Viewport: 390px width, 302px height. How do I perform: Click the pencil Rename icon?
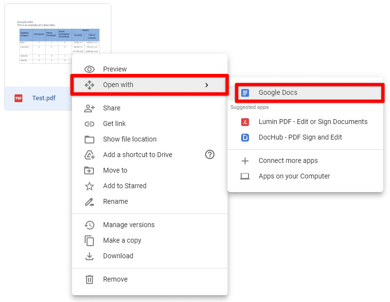click(89, 202)
